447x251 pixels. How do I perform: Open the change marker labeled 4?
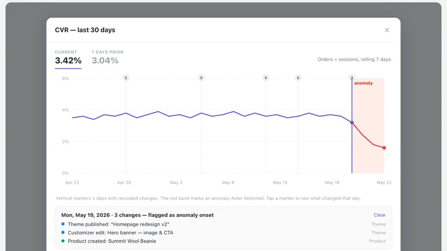[x=266, y=78]
